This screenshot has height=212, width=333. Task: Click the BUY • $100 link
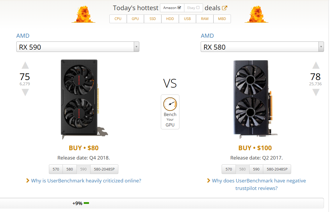tap(255, 148)
